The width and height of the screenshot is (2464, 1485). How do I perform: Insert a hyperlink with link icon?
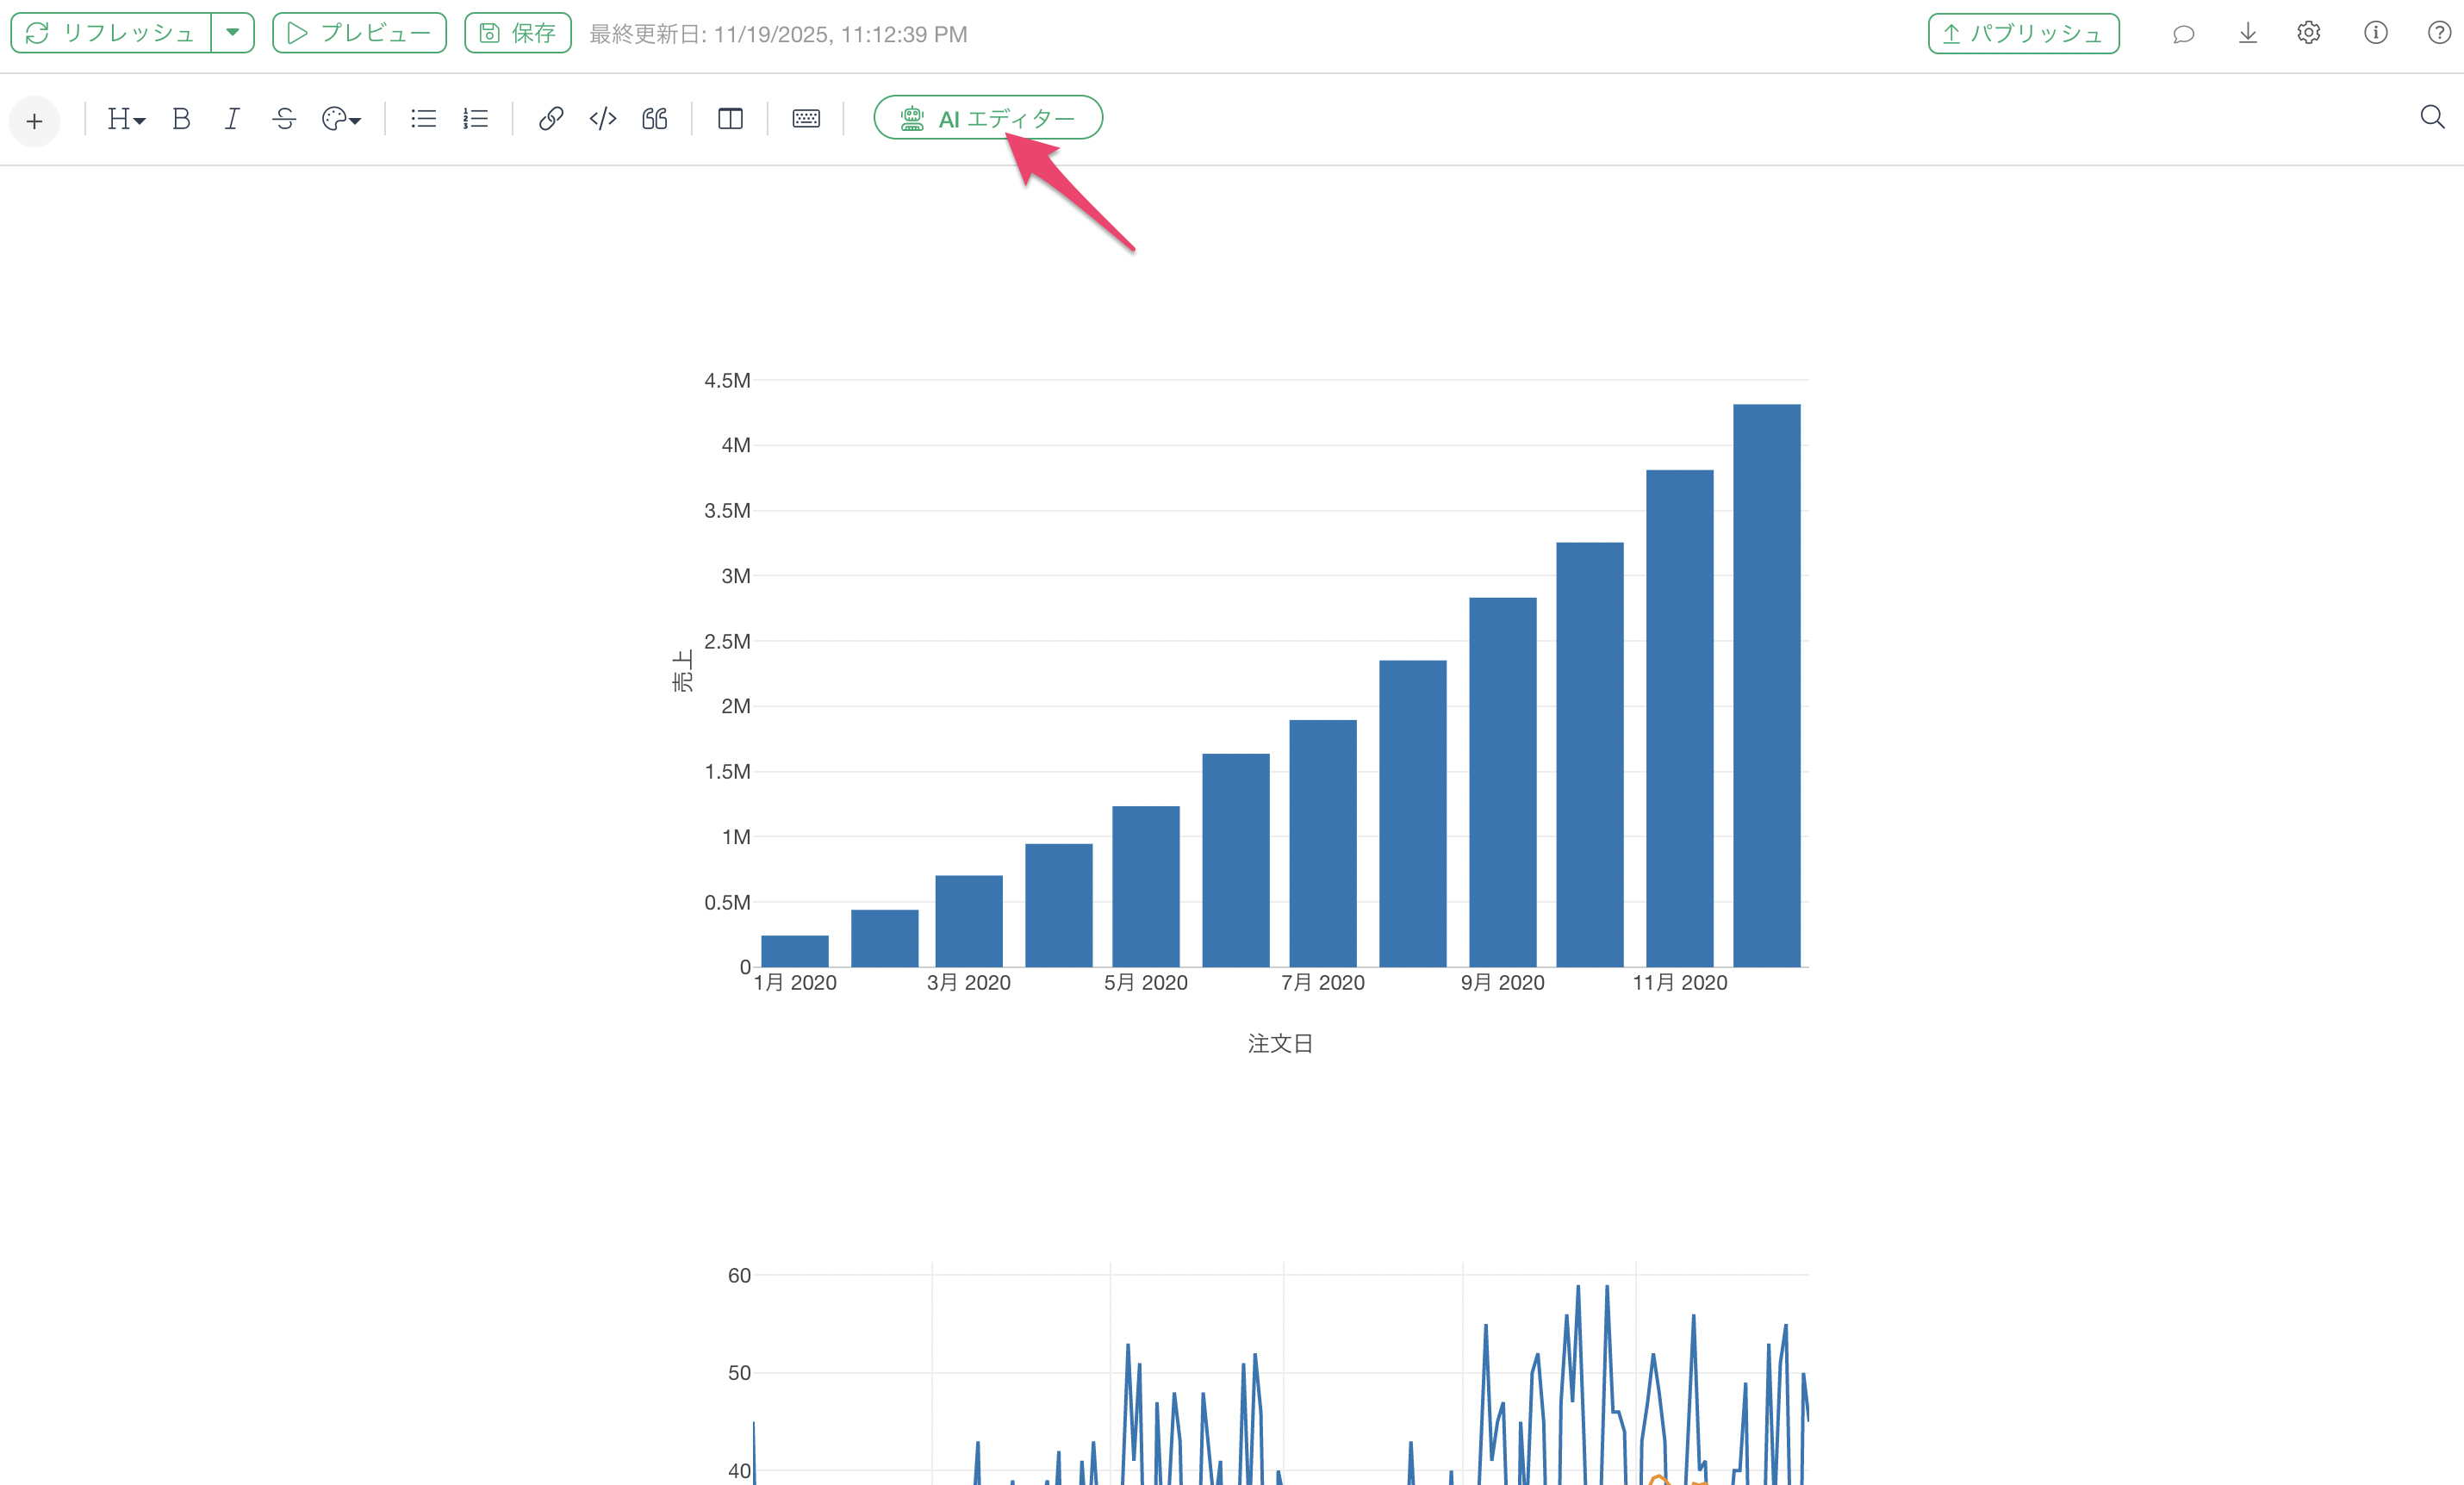point(550,119)
